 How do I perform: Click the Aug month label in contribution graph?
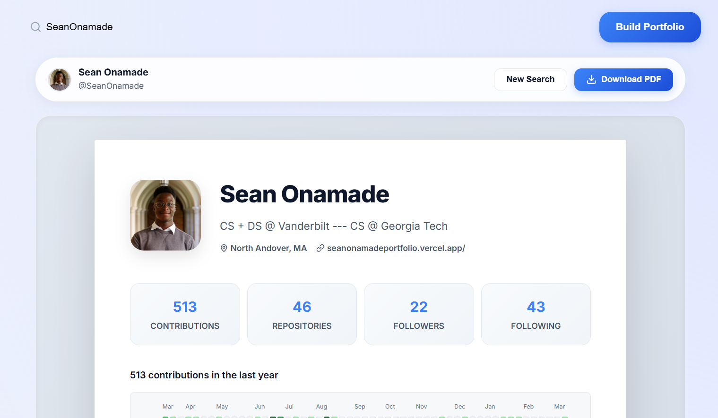pyautogui.click(x=321, y=407)
